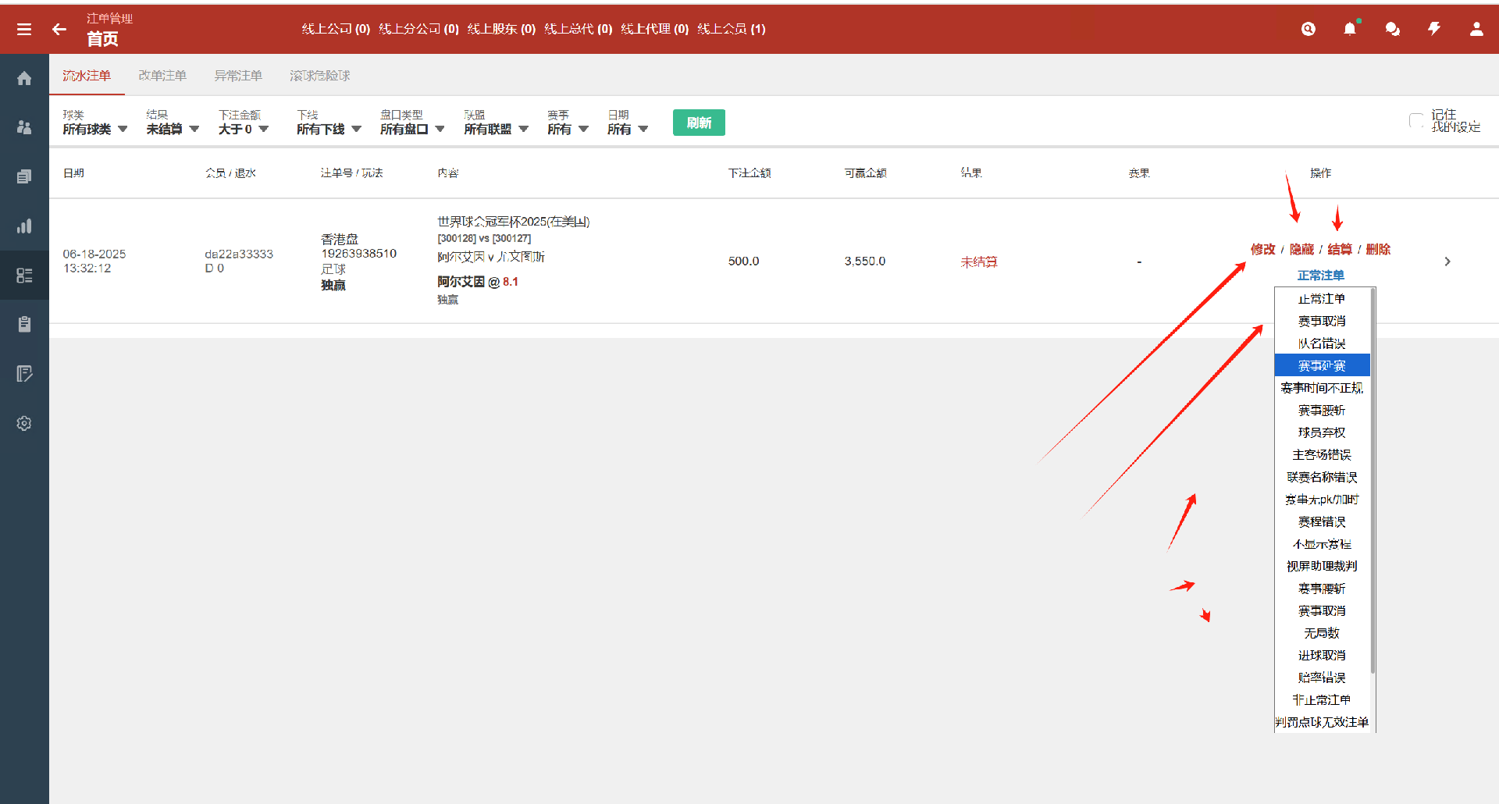
Task: Switch to the 滚球危险球 tab
Action: pos(319,76)
